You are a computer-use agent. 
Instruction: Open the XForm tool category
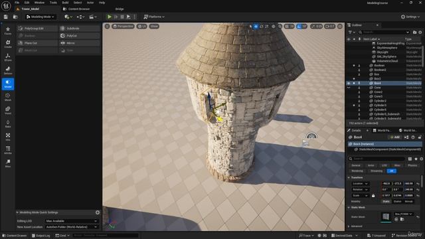pos(8,57)
